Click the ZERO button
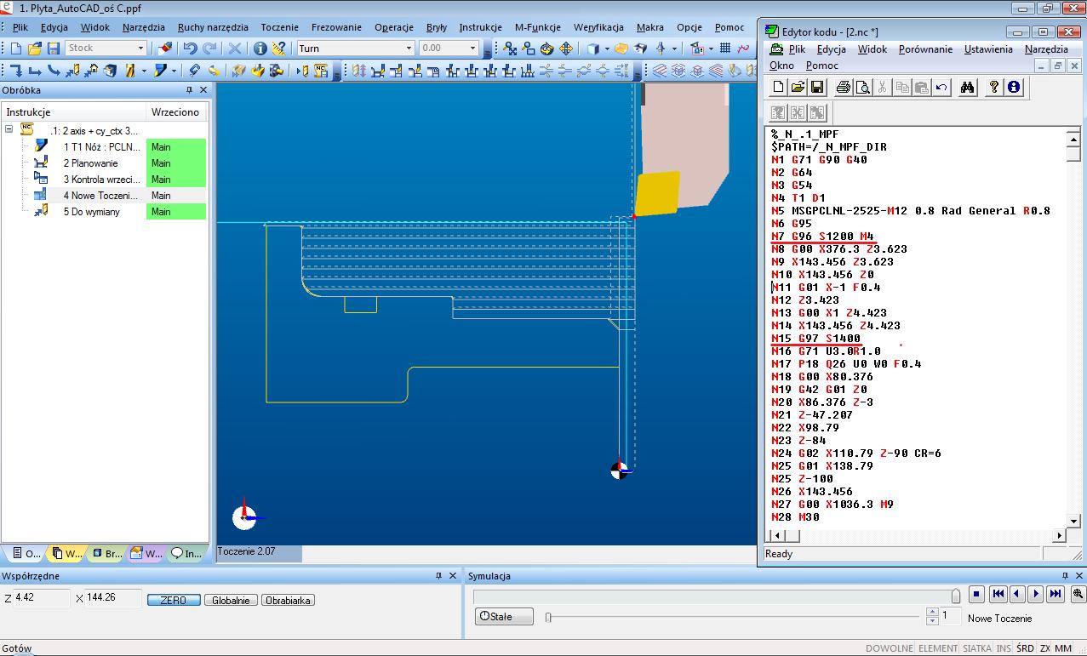Image resolution: width=1087 pixels, height=656 pixels. point(174,600)
